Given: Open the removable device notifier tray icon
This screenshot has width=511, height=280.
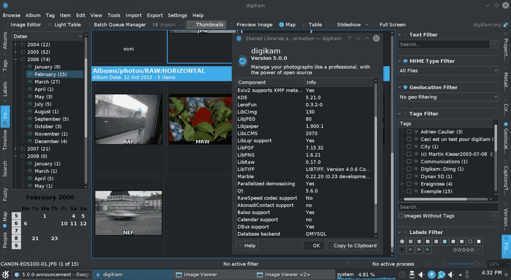Looking at the screenshot, I should point(412,275).
